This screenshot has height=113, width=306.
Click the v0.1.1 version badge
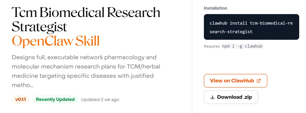click(x=20, y=99)
